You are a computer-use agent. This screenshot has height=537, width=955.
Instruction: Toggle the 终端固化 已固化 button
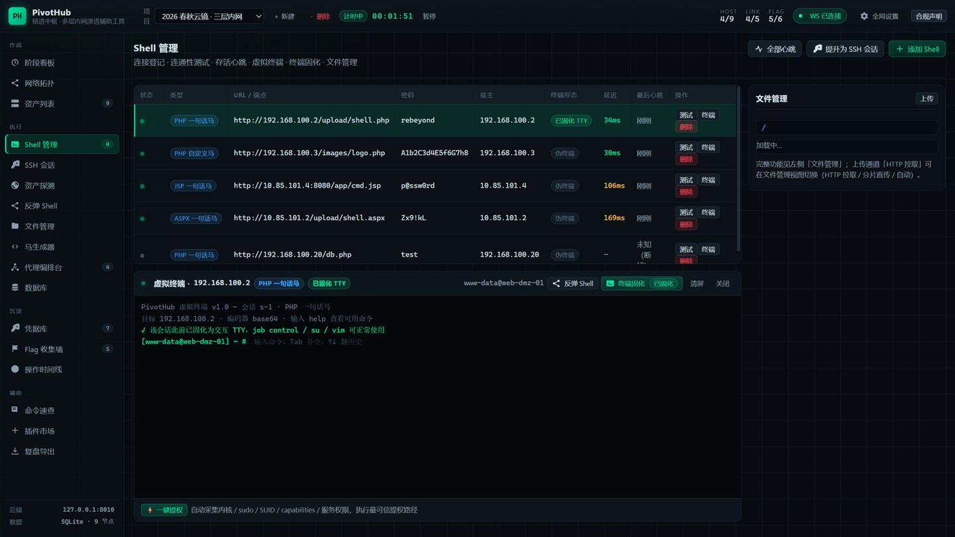pos(641,283)
